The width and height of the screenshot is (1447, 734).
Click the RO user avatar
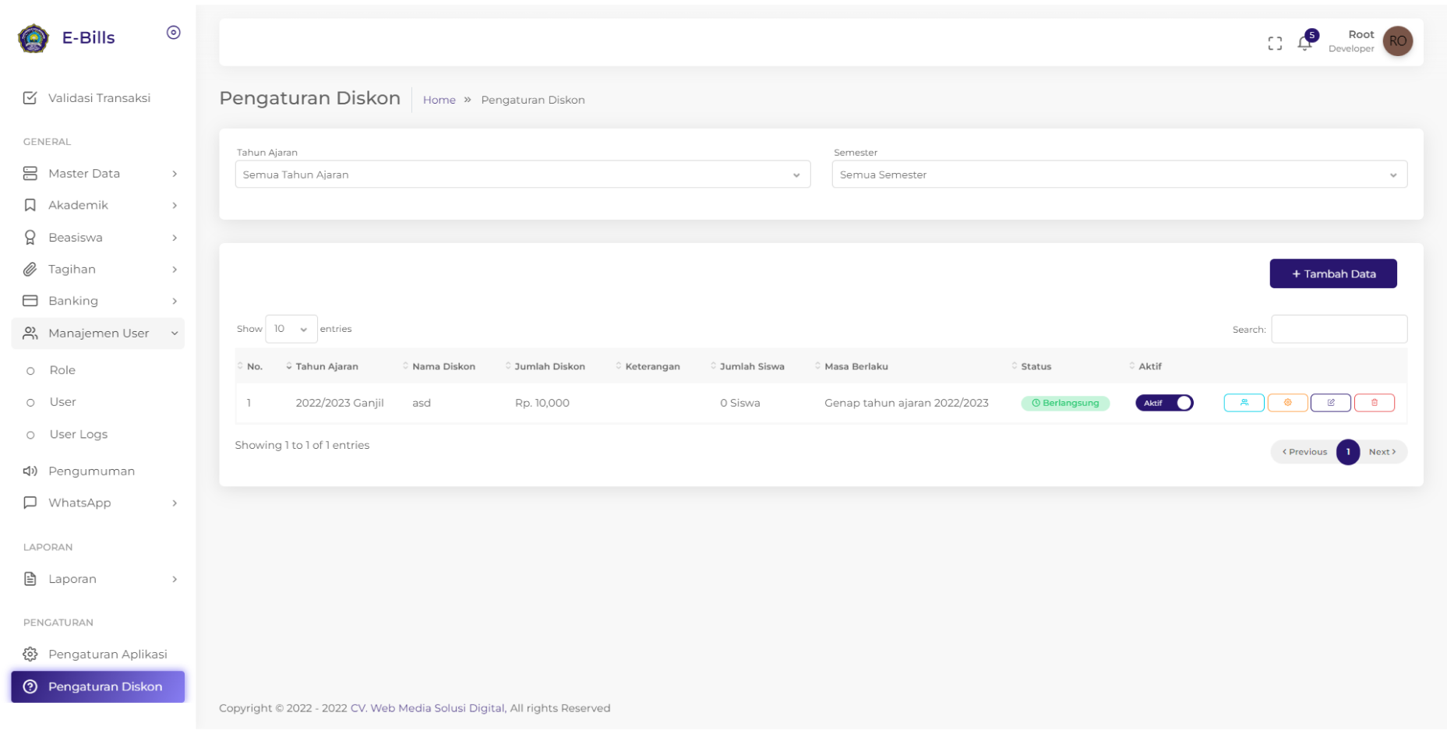click(1397, 41)
